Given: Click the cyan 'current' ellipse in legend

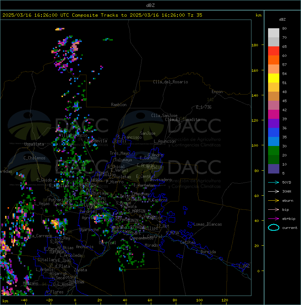Looking at the screenshot, I should 274,227.
